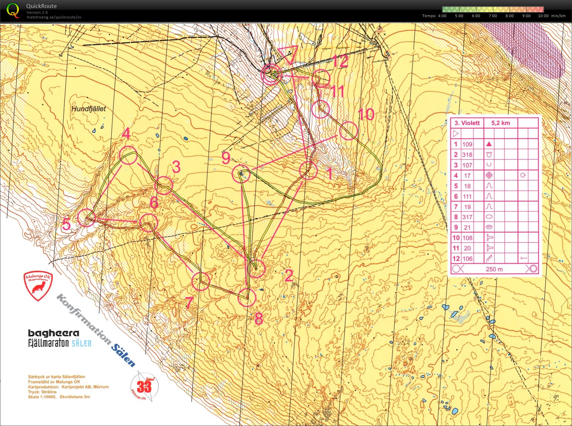
Task: Select control circle 2 on the map
Action: click(x=257, y=268)
